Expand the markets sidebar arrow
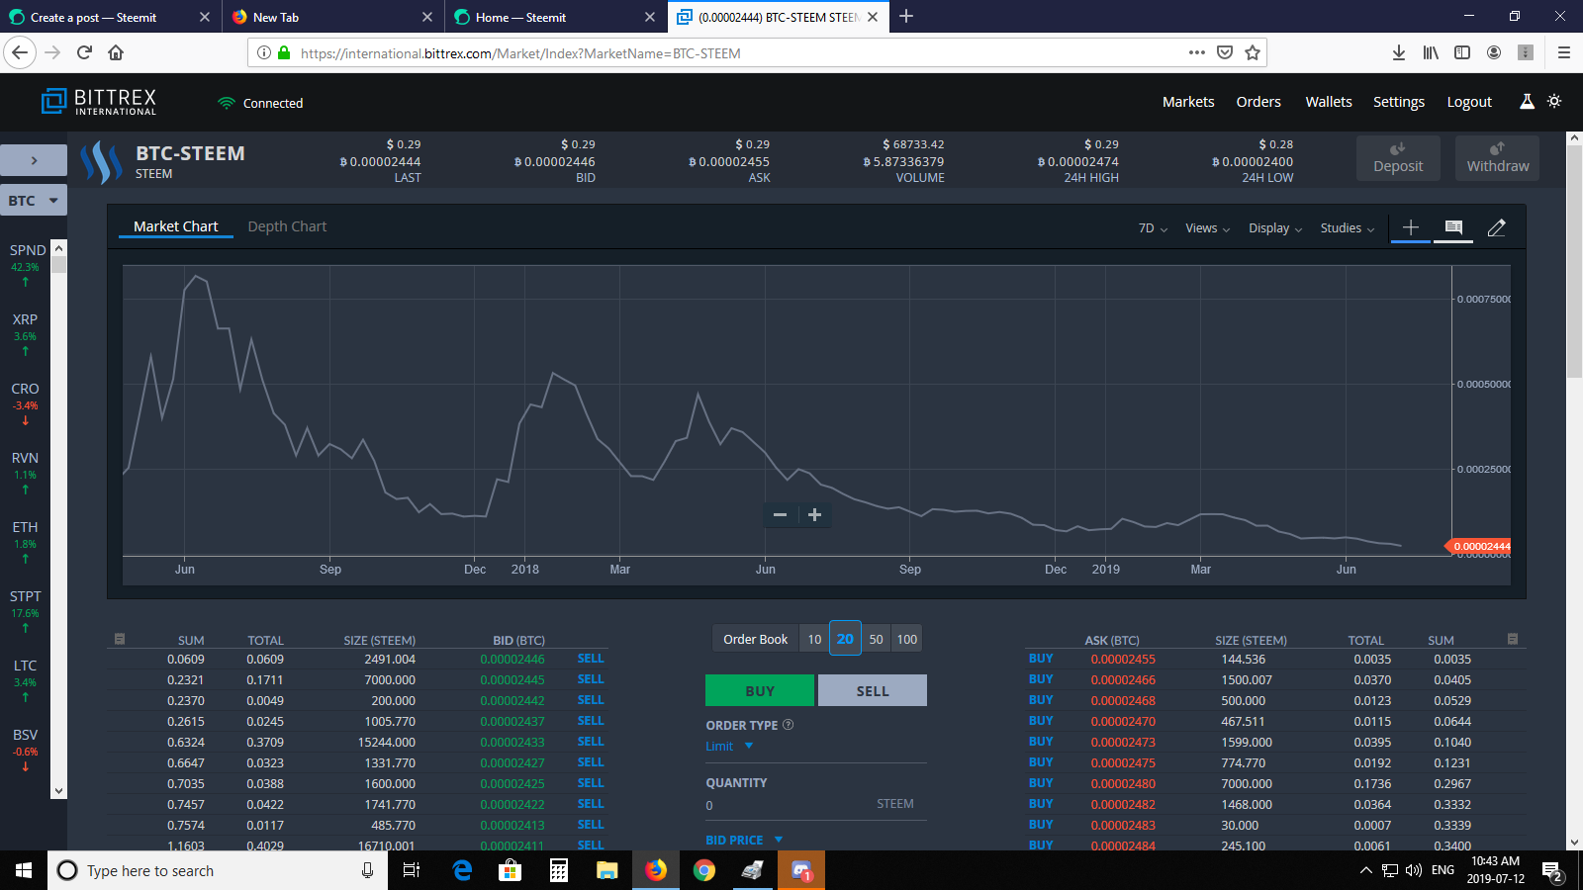 click(34, 160)
